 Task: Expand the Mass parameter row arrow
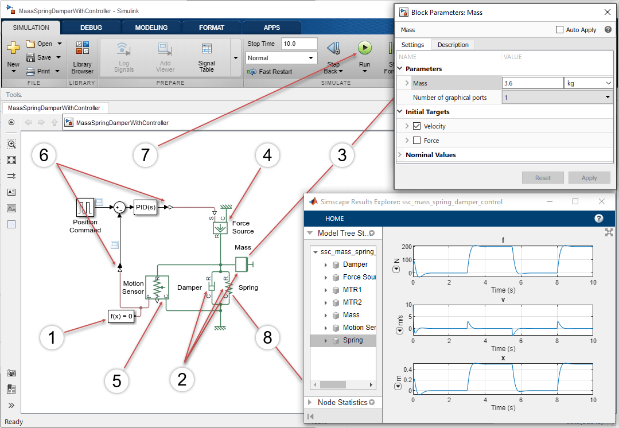pos(407,83)
